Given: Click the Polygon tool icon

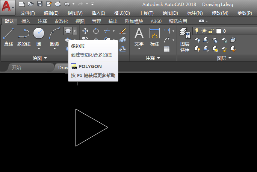Looking at the screenshot, I should [68, 30].
